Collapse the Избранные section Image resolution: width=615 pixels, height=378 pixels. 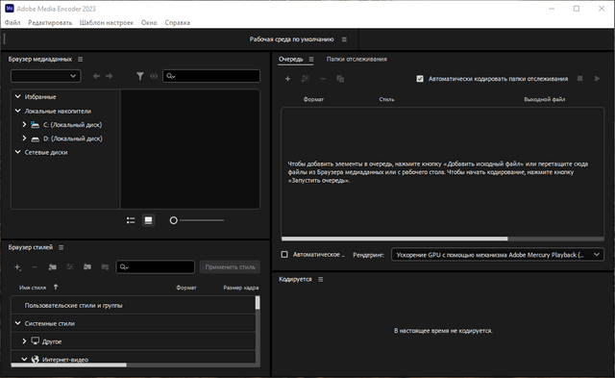(17, 96)
